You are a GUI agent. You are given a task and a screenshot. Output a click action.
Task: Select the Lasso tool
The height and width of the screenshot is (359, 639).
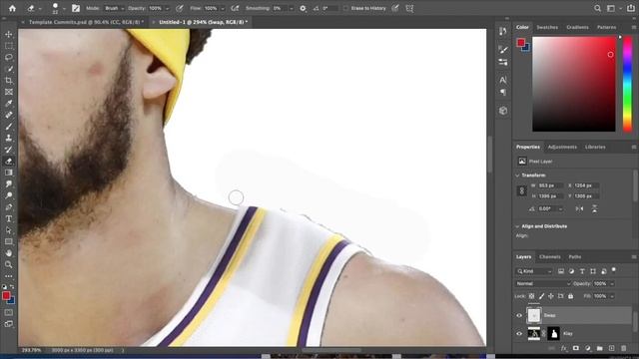pos(9,58)
